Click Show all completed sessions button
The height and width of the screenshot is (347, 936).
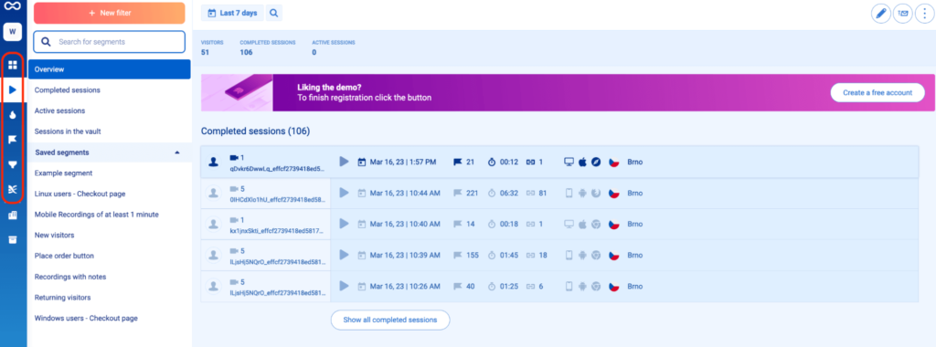point(389,320)
